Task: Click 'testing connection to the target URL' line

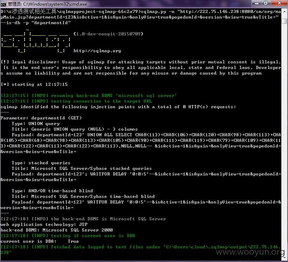Action: [76, 101]
